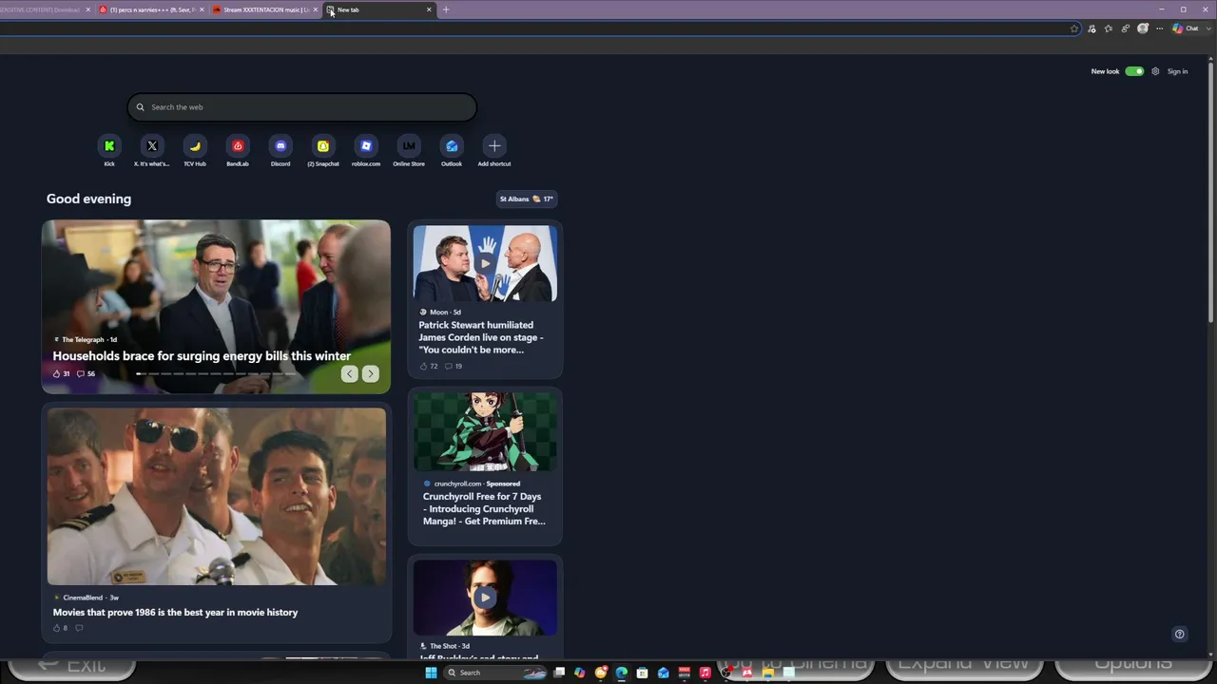Open the St Albans weather widget
Image resolution: width=1217 pixels, height=684 pixels.
(527, 199)
